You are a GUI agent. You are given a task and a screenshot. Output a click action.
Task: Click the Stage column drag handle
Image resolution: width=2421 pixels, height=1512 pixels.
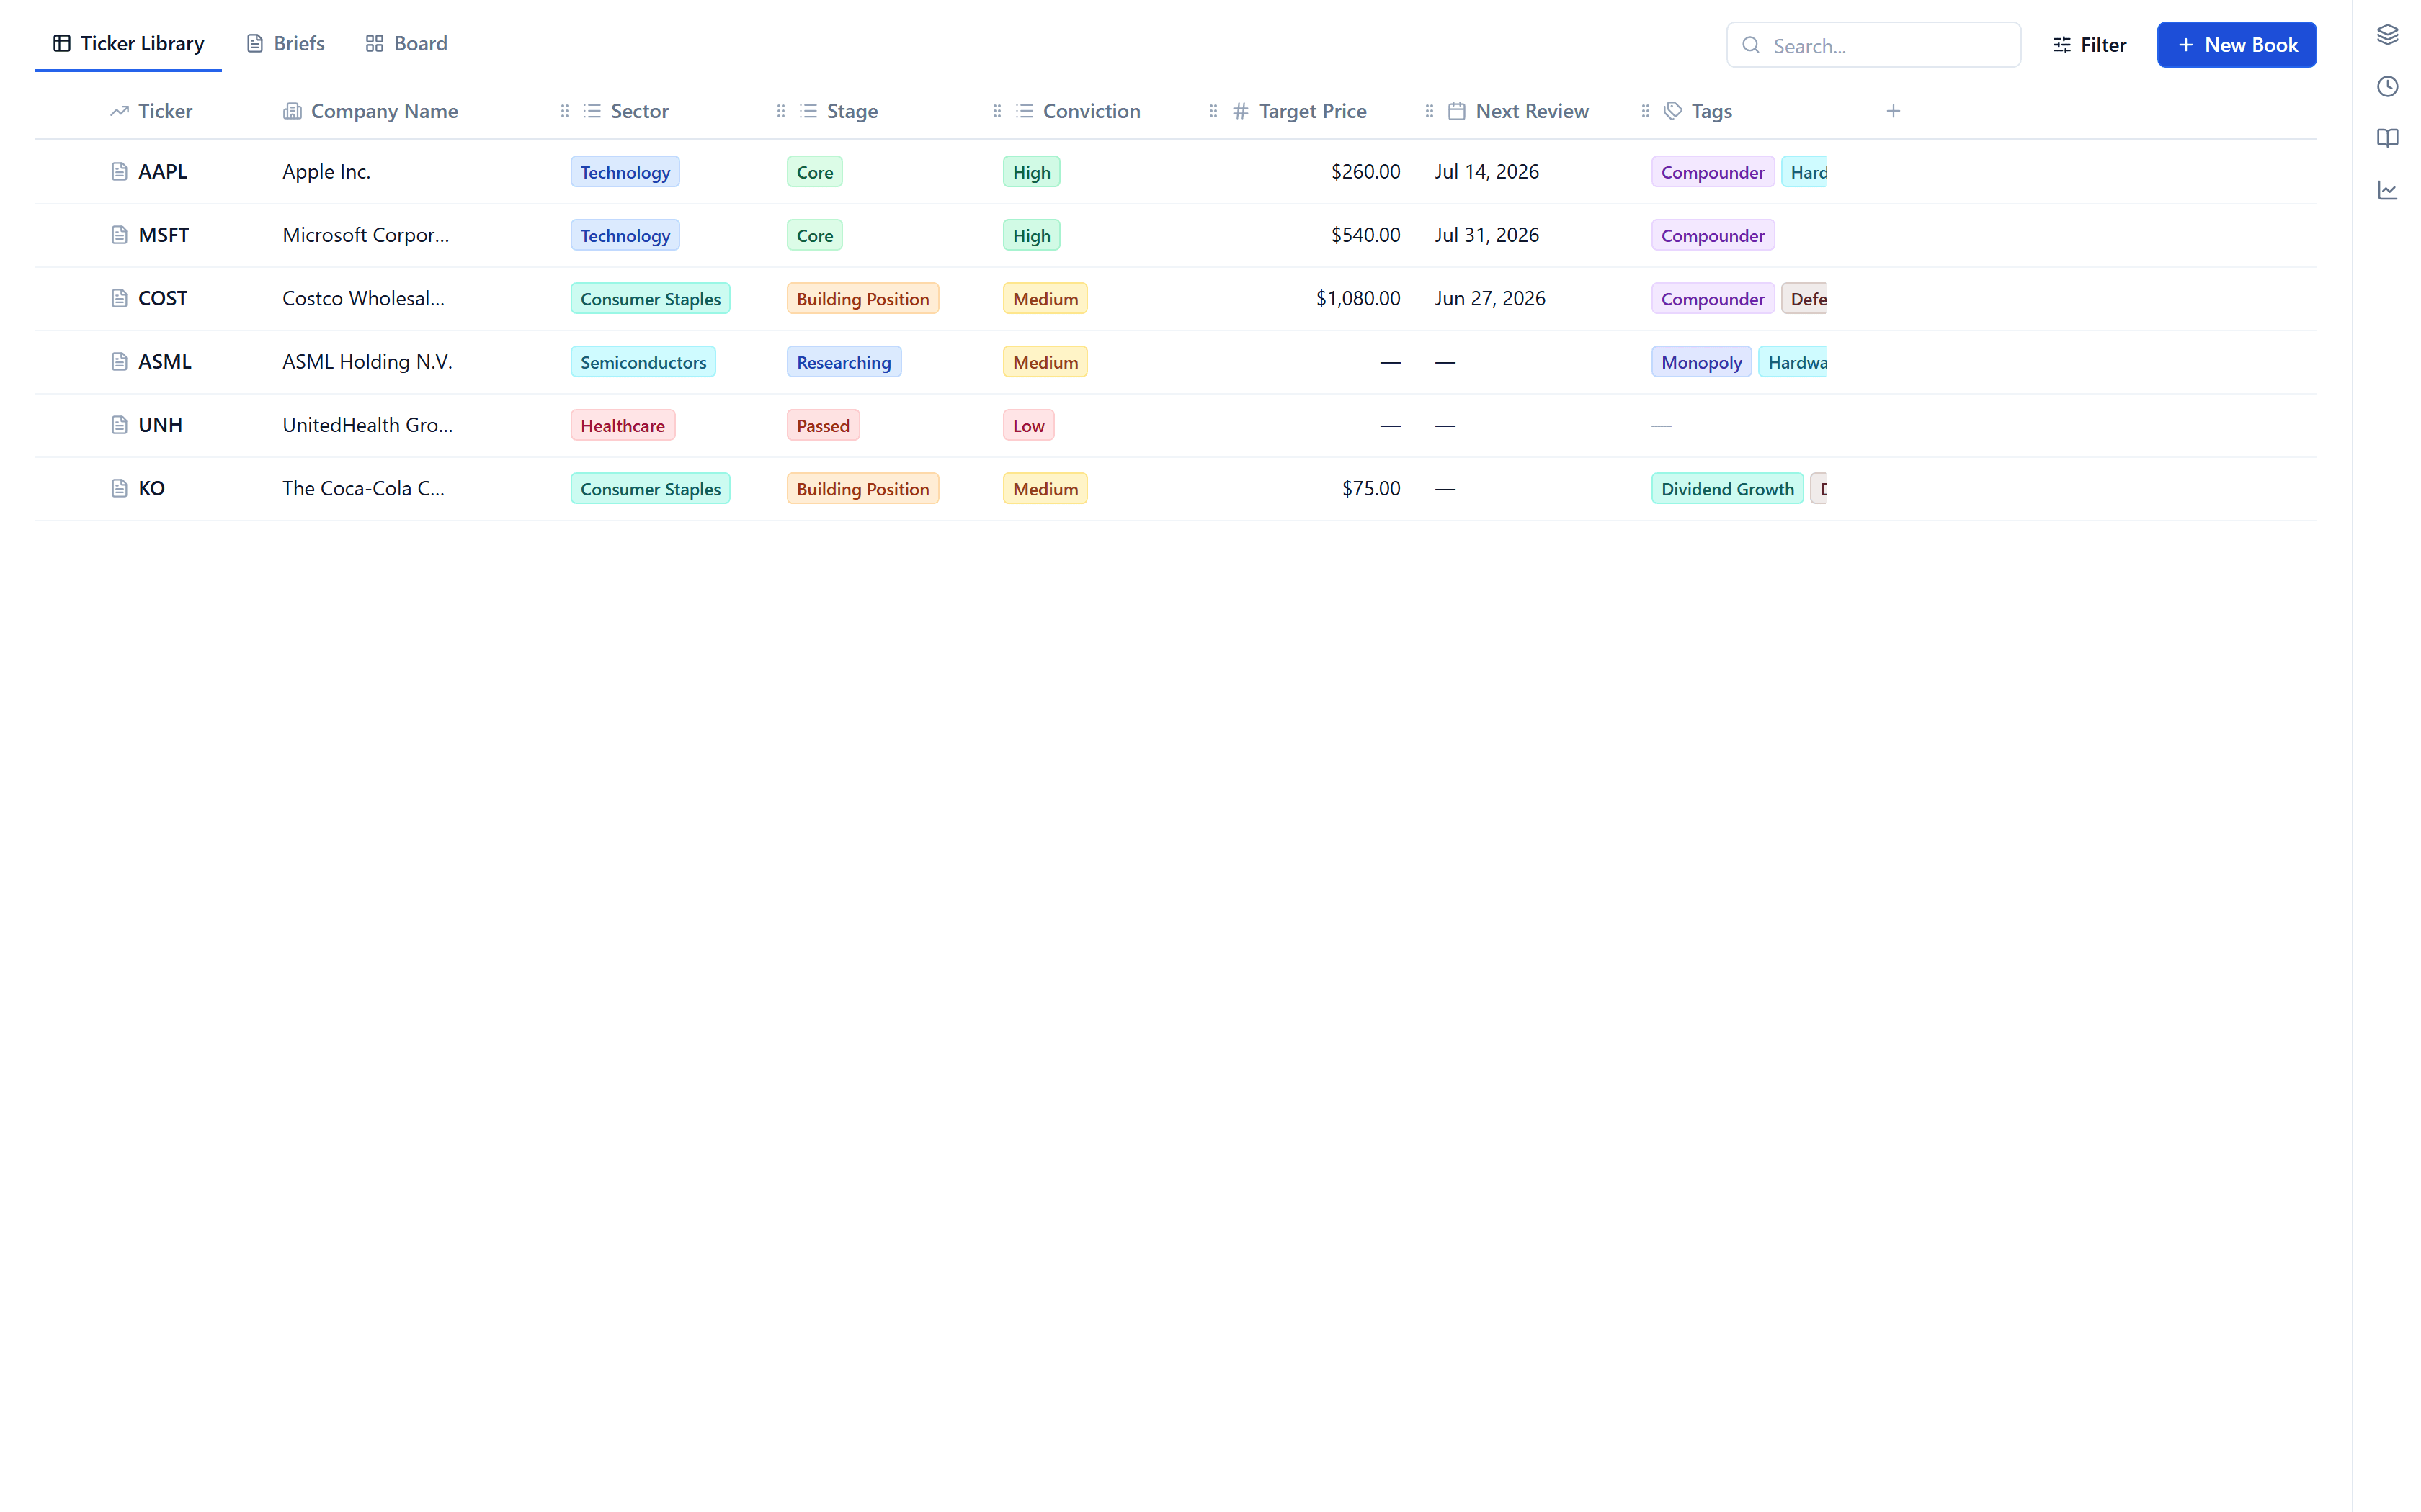click(x=780, y=111)
